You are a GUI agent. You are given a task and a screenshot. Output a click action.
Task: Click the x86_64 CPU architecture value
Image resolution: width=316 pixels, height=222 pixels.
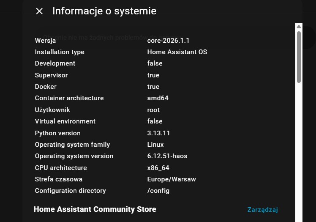tap(158, 168)
